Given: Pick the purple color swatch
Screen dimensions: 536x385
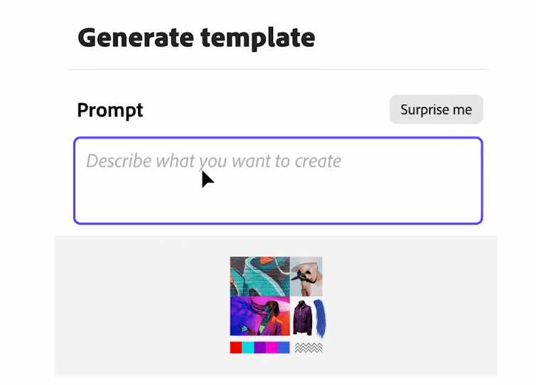Looking at the screenshot, I should pos(259,347).
